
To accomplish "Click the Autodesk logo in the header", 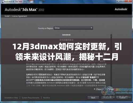I will point(121,9).
